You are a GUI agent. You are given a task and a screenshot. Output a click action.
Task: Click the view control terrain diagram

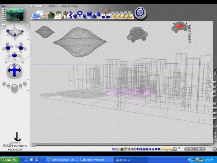point(15,32)
